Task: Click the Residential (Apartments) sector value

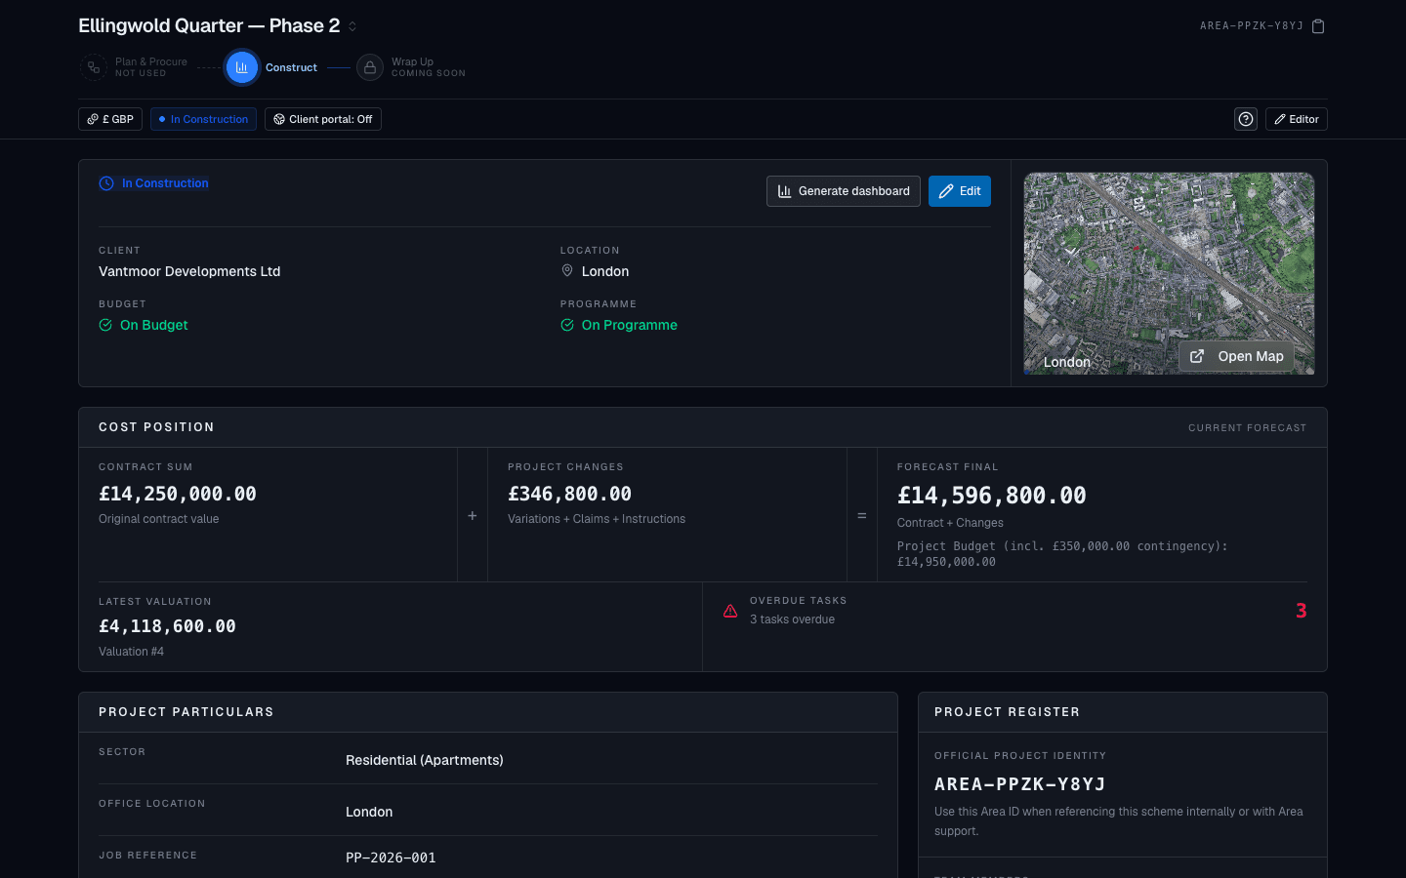Action: pyautogui.click(x=425, y=760)
